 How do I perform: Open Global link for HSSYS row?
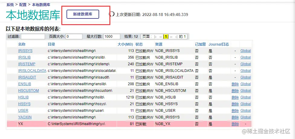246,104
